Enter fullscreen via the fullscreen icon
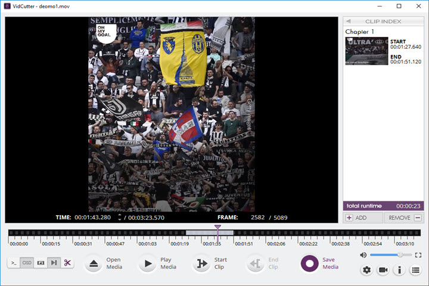 click(418, 255)
